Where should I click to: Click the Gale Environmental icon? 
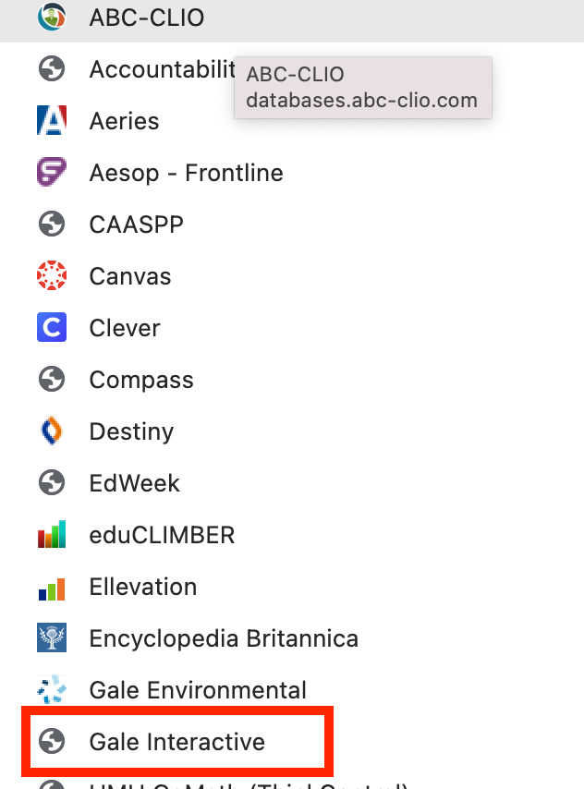point(52,689)
